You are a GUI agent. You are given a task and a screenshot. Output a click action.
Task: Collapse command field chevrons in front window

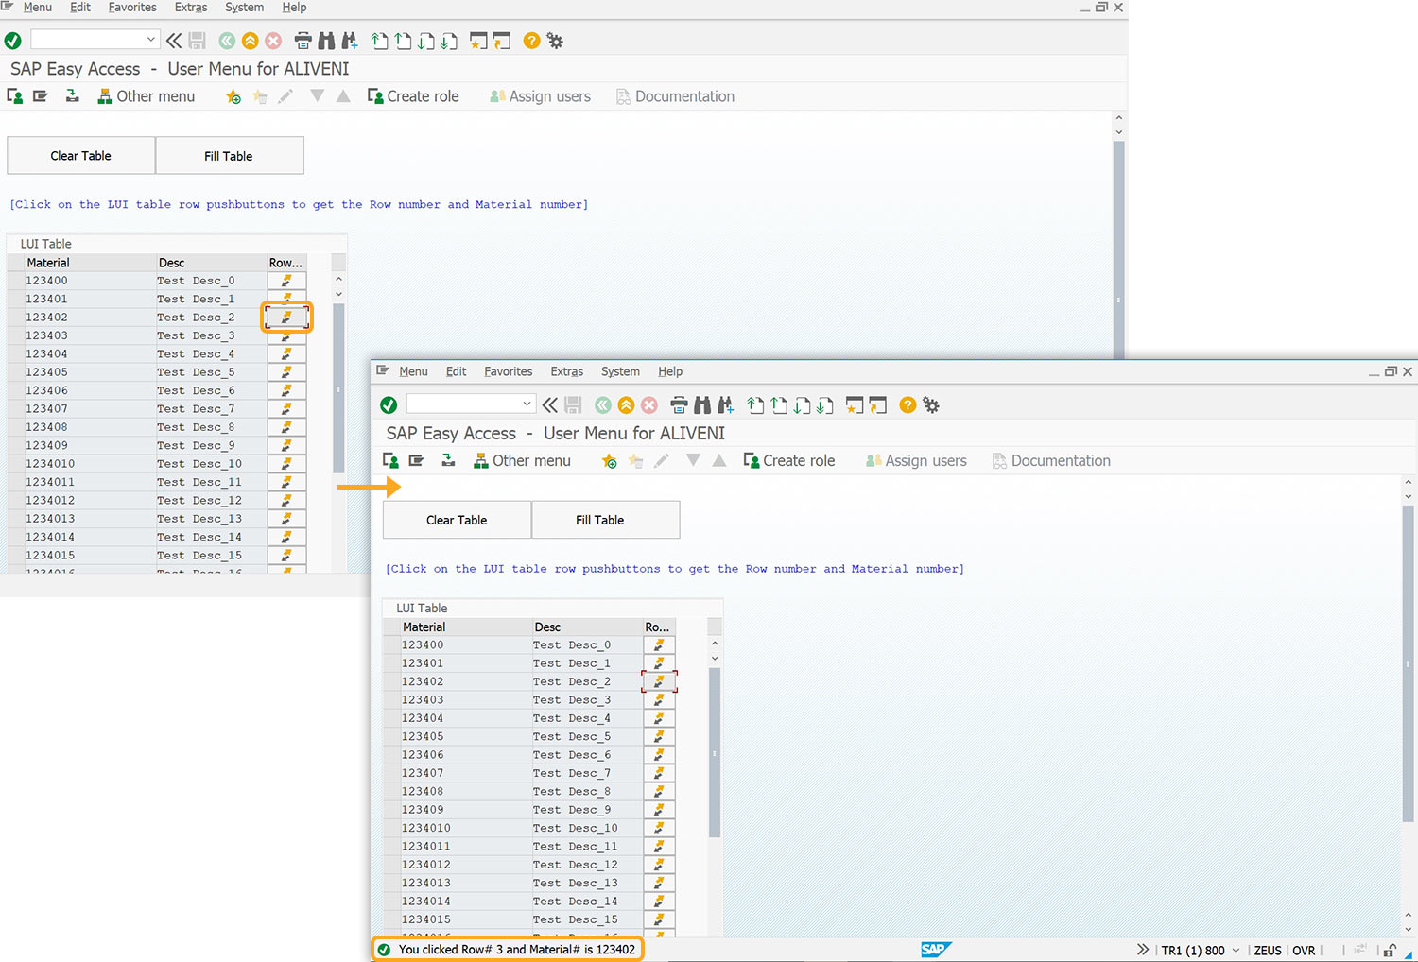550,405
